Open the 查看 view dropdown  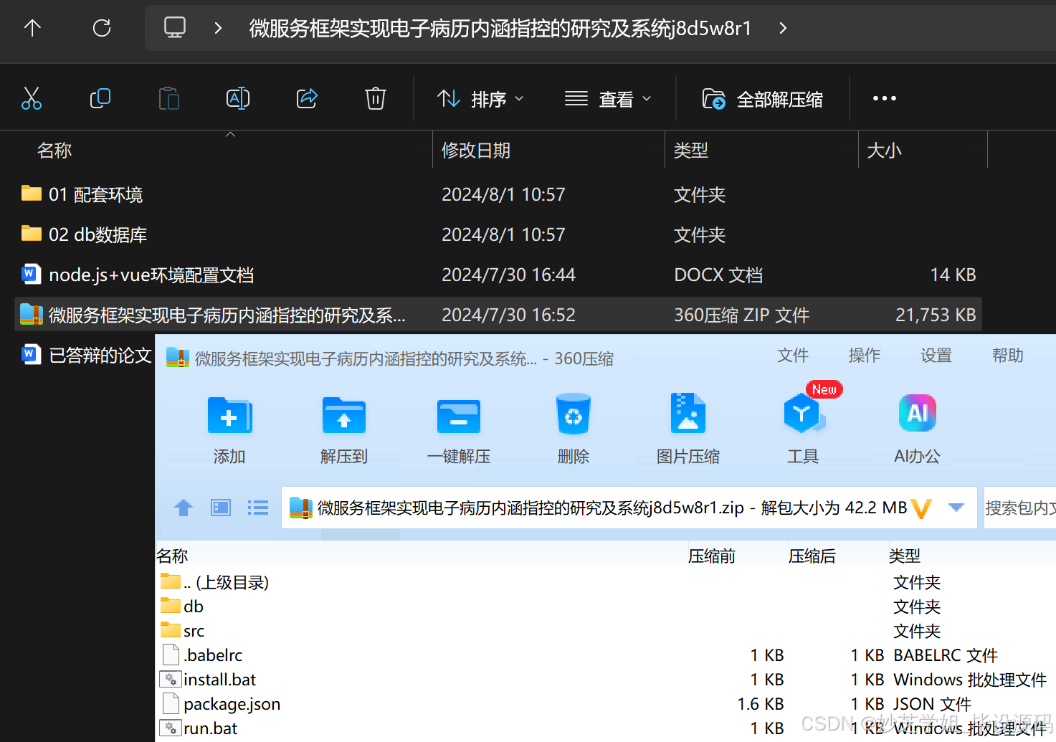coord(608,99)
